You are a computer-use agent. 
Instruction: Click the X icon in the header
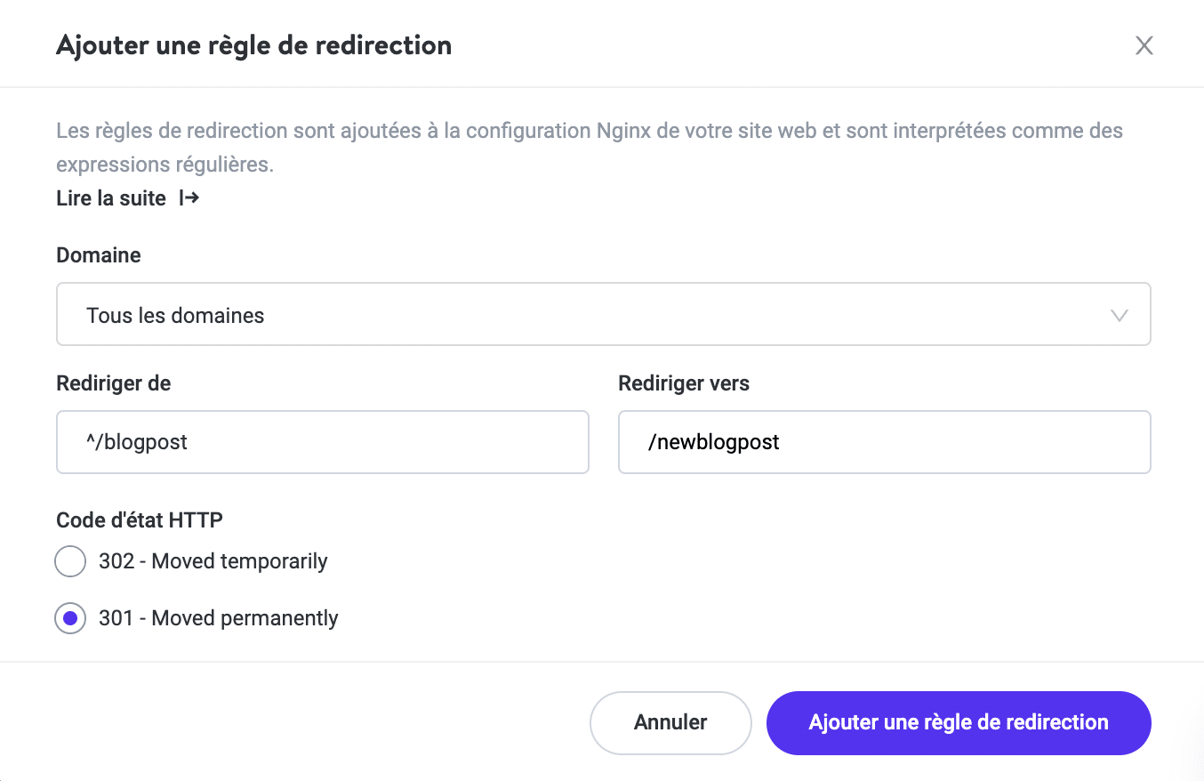point(1144,45)
